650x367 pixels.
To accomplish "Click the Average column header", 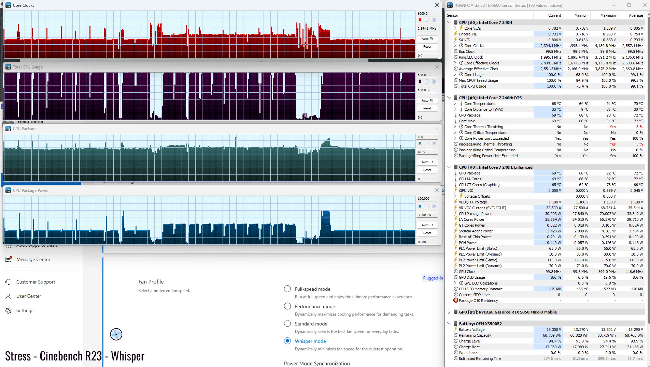I will click(631, 15).
